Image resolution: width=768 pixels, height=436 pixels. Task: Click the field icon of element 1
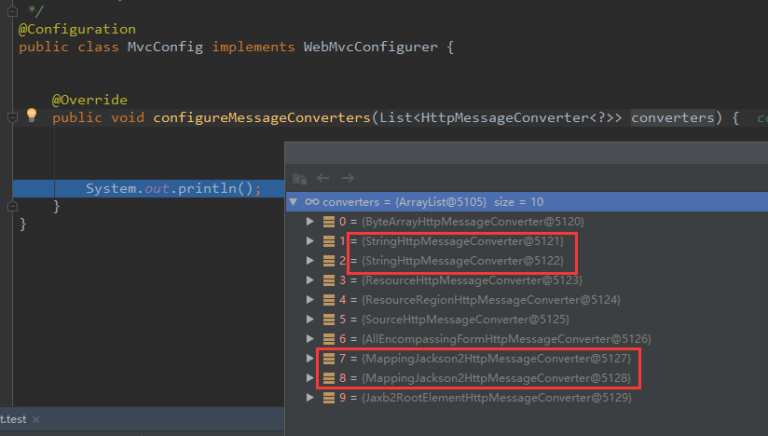tap(329, 241)
